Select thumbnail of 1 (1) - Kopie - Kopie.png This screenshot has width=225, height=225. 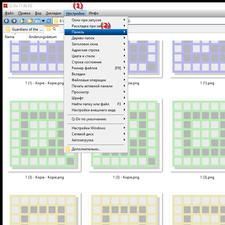pos(36,59)
